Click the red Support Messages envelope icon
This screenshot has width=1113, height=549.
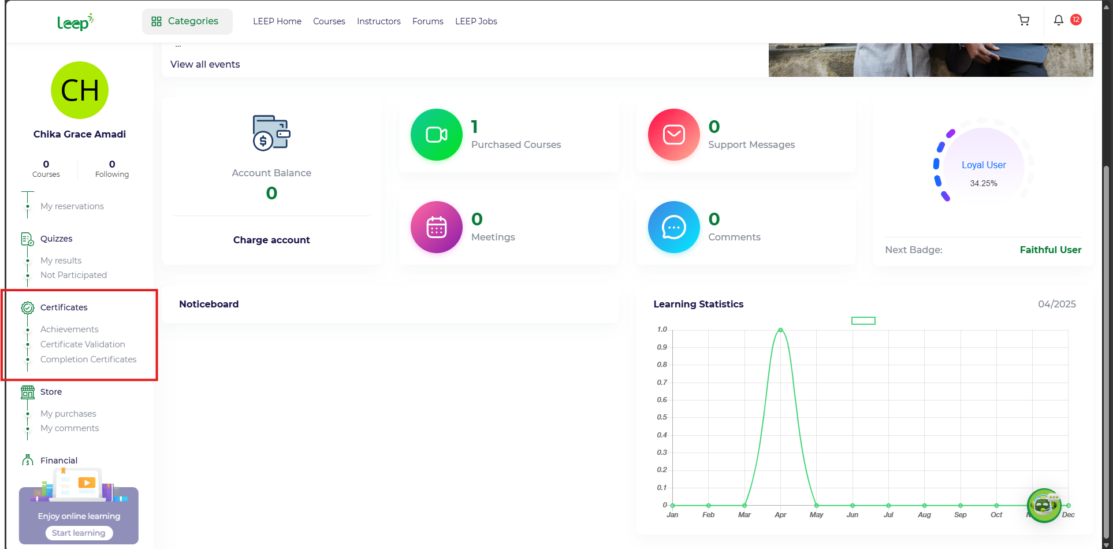673,135
